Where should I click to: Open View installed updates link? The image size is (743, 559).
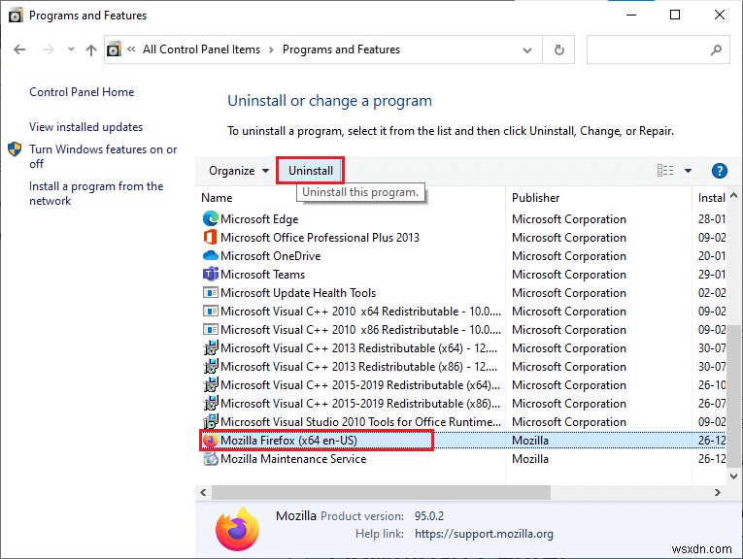[85, 127]
